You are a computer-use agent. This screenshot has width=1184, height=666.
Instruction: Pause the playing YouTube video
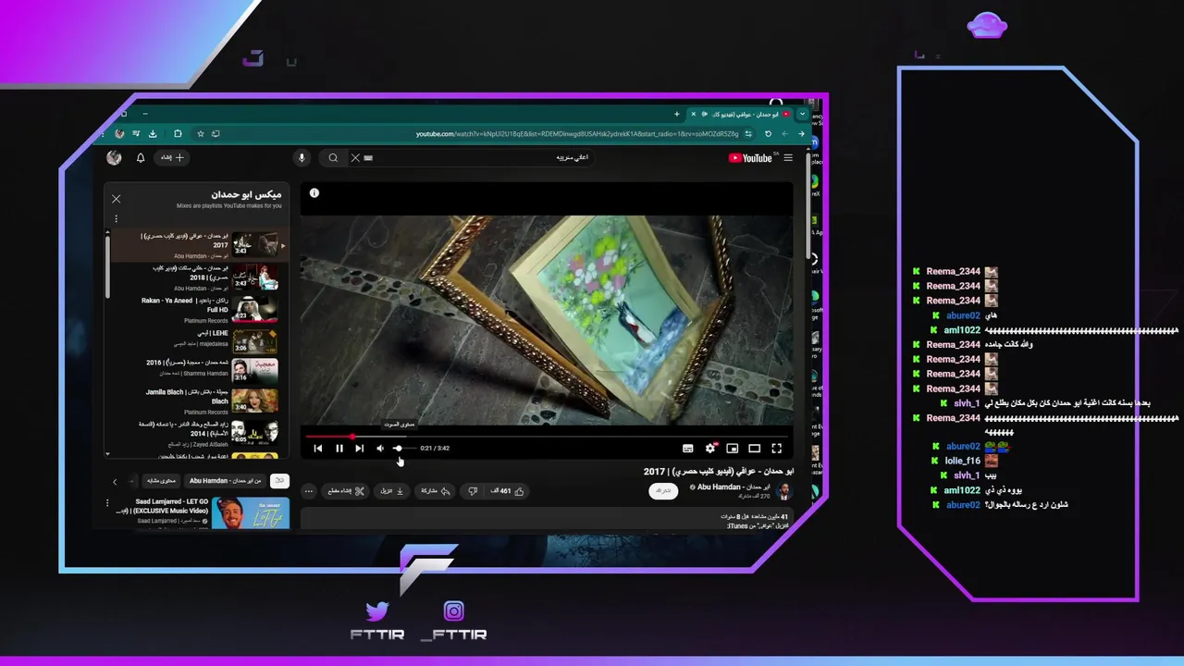tap(339, 449)
